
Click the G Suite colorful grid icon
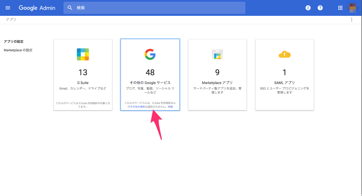tap(83, 54)
